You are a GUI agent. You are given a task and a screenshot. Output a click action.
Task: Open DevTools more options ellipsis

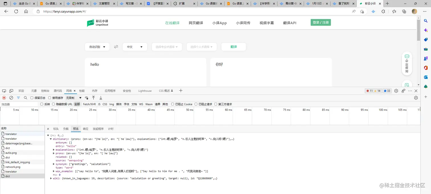[x=410, y=91]
